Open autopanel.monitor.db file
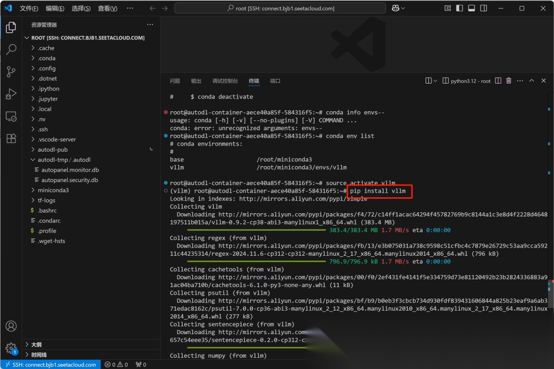 (x=91, y=170)
